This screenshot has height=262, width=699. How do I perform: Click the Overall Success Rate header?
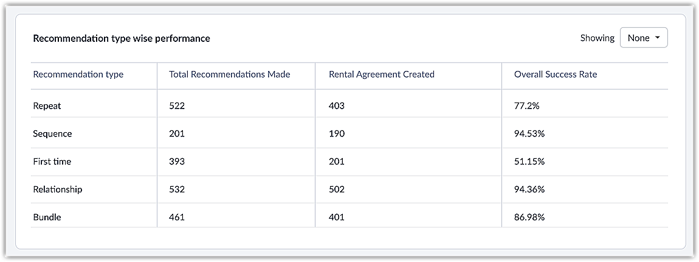[x=556, y=75]
